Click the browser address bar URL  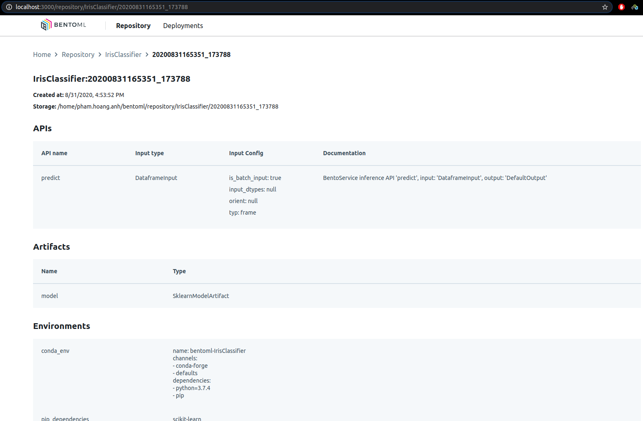pyautogui.click(x=102, y=7)
